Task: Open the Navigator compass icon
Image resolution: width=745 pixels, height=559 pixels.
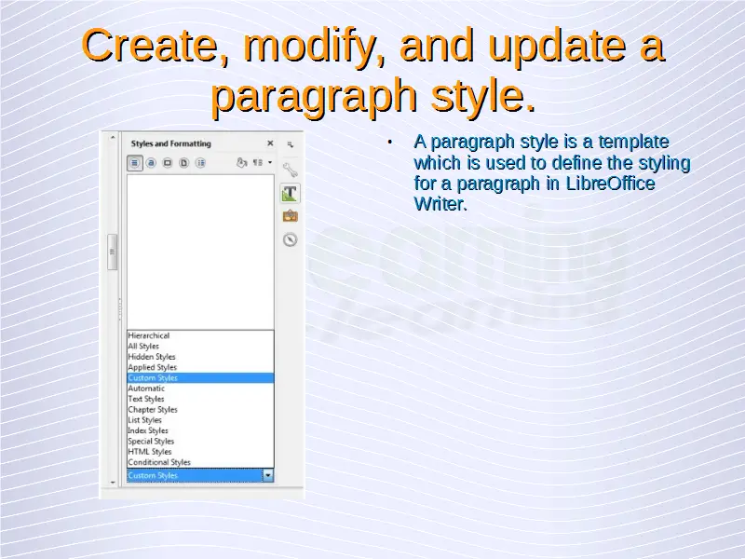Action: 290,239
